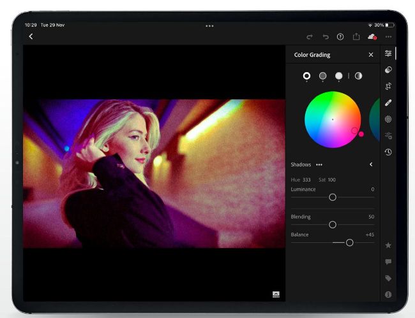Click the Undo arrow

pos(325,37)
